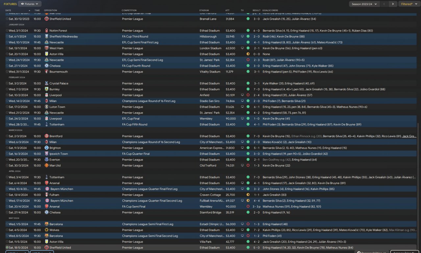Click the 'FA Cup Quarter Final' competition text
The height and width of the screenshot is (253, 421).
point(136,154)
